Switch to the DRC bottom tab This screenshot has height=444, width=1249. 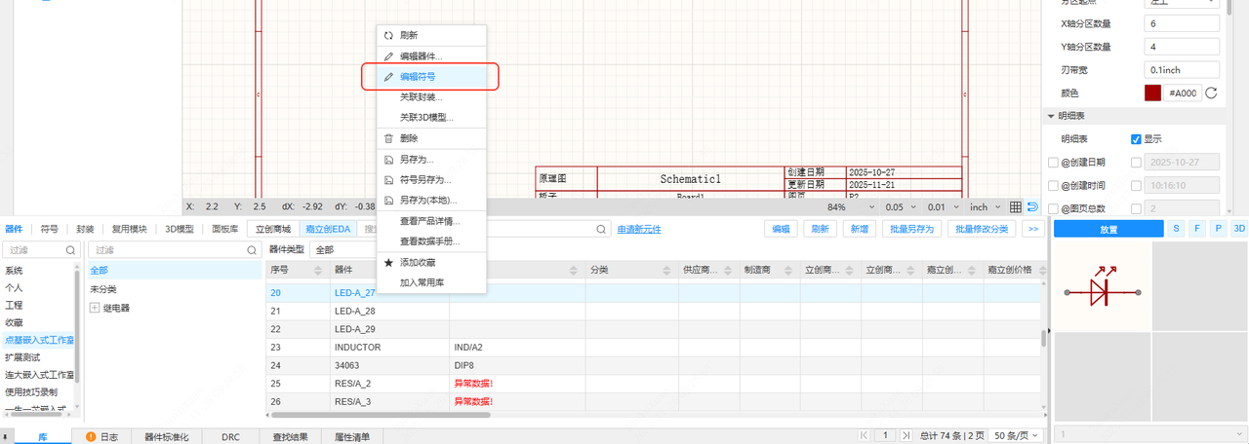tap(231, 437)
